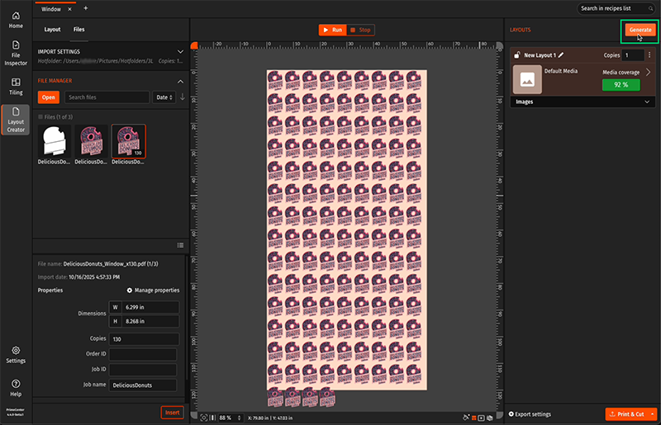The image size is (661, 425).
Task: Toggle sort direction arrow icon
Action: [183, 97]
